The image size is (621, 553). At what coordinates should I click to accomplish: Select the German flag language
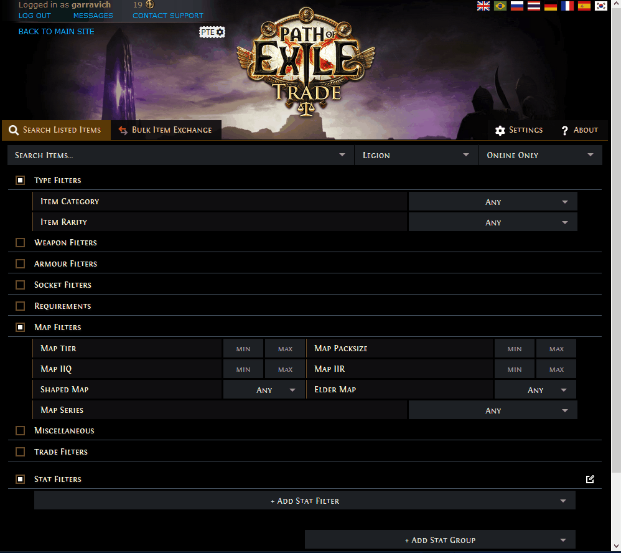tap(551, 6)
